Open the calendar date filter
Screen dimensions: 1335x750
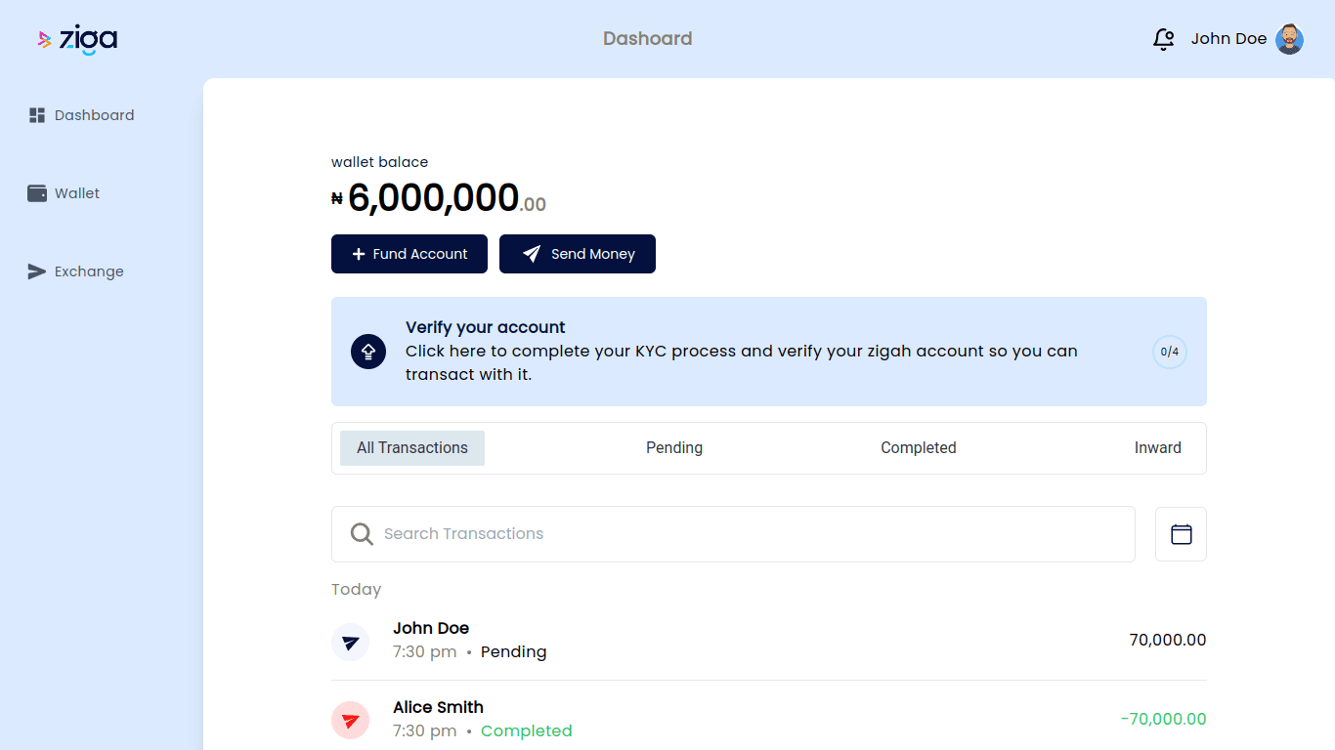pos(1182,534)
